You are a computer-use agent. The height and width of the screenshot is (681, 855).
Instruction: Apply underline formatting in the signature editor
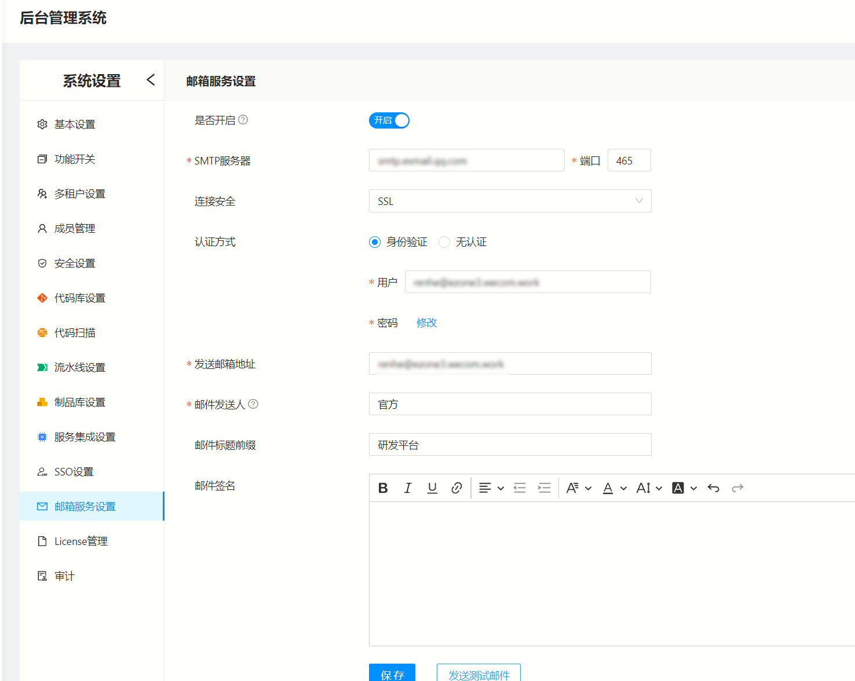click(x=432, y=488)
